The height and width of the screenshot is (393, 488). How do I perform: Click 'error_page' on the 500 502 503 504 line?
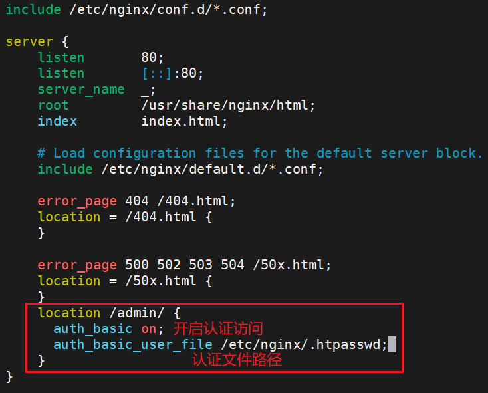[77, 265]
